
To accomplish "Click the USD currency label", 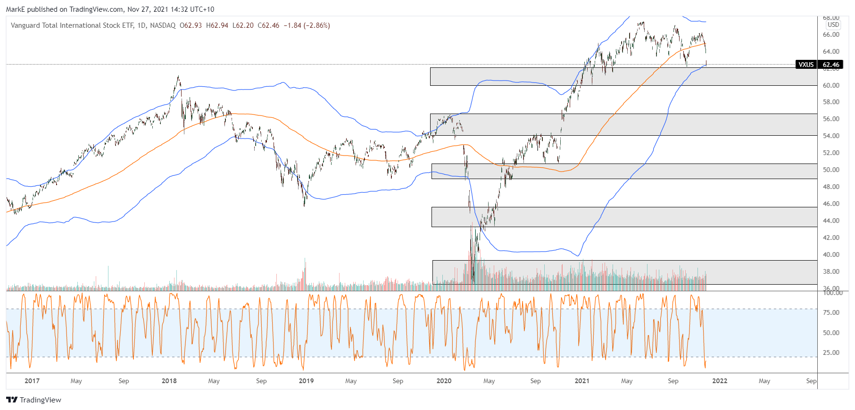I will tap(833, 25).
